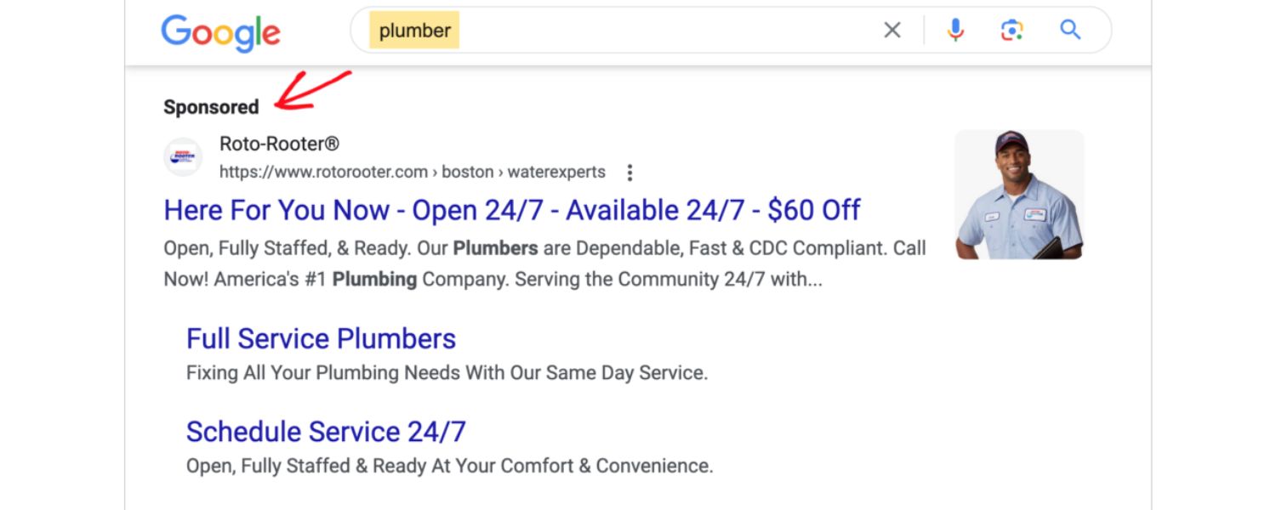Open the three-dot ad options menu
This screenshot has height=510, width=1276.
click(x=629, y=172)
